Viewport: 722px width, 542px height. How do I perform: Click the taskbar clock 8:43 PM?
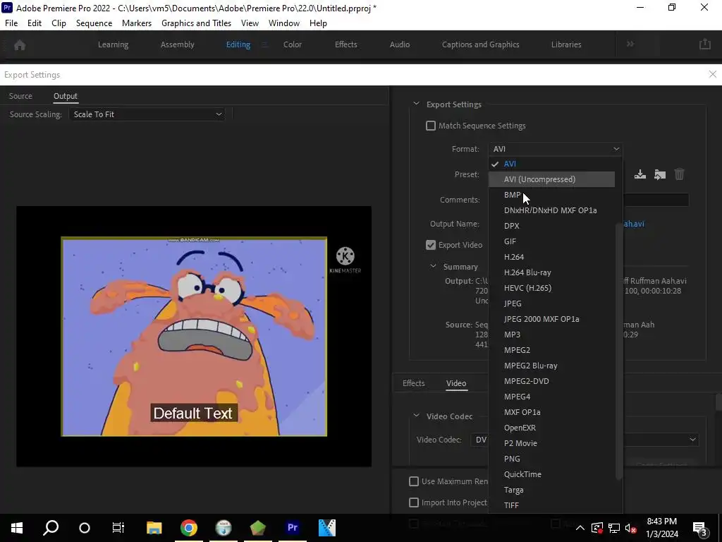click(661, 522)
